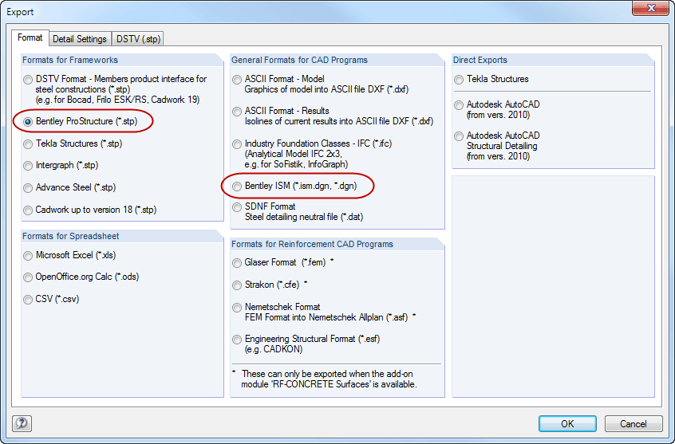The width and height of the screenshot is (675, 444).
Task: Select Cadwork up to version 18 option
Action: [x=28, y=210]
